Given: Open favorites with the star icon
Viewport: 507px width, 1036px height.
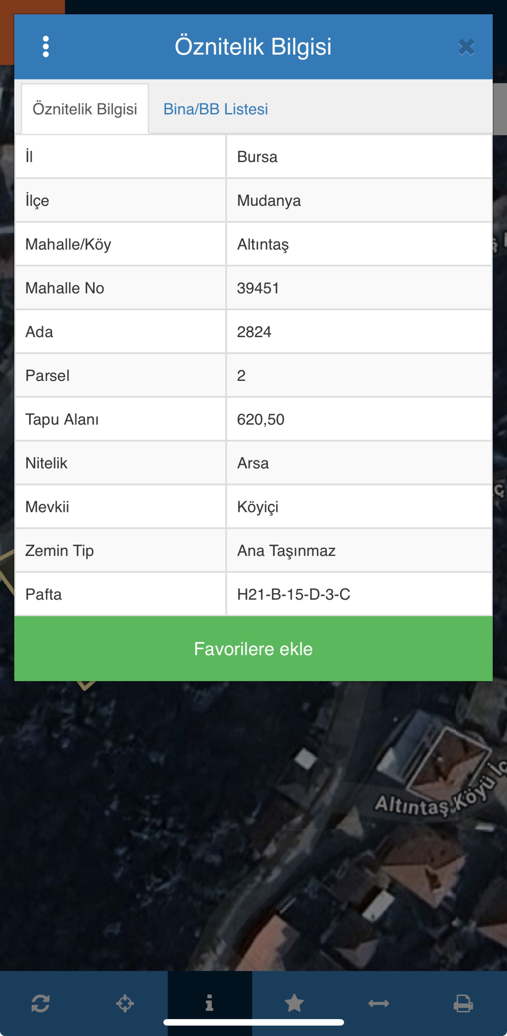Looking at the screenshot, I should [294, 1003].
